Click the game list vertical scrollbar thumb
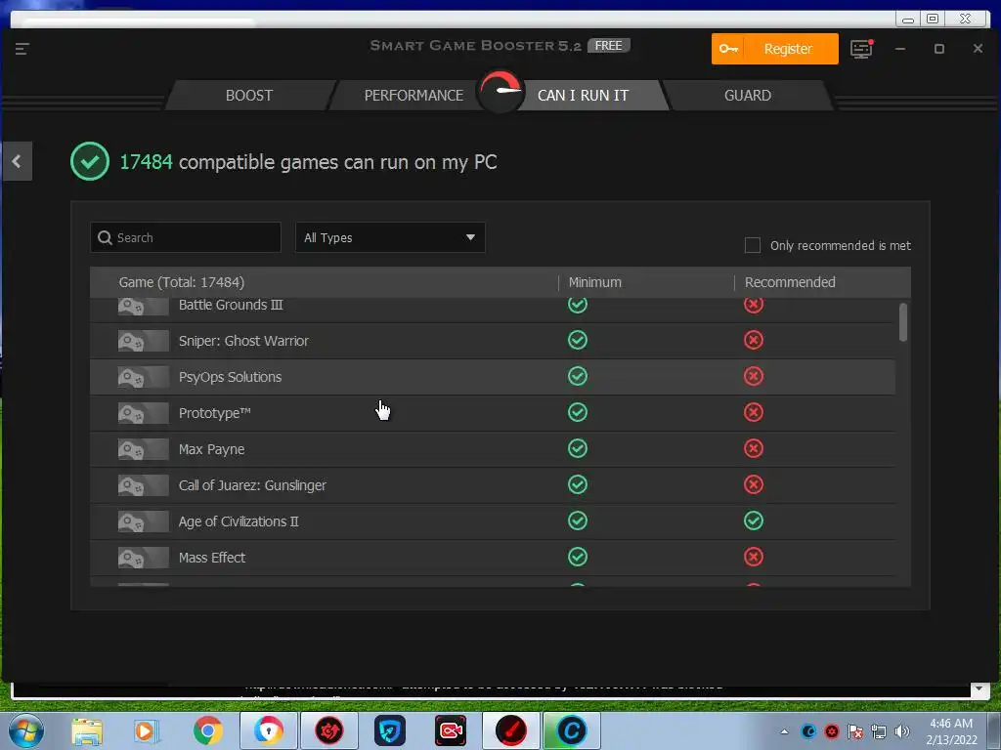1001x750 pixels. click(902, 322)
